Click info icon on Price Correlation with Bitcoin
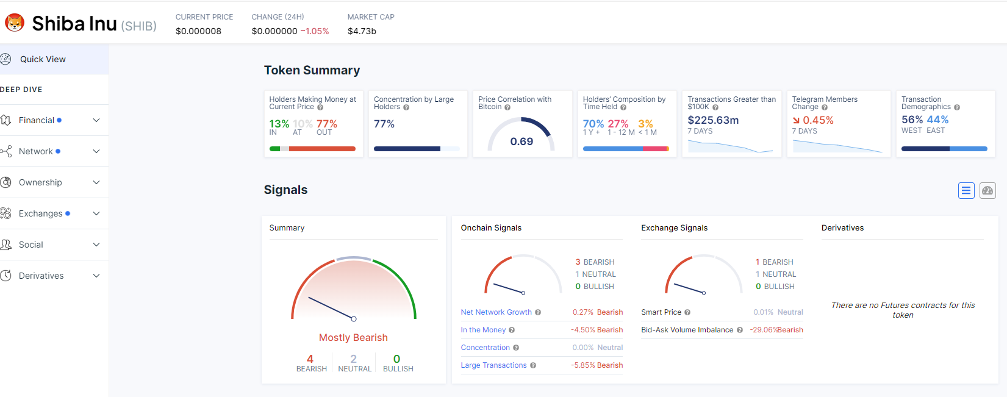 click(x=507, y=107)
